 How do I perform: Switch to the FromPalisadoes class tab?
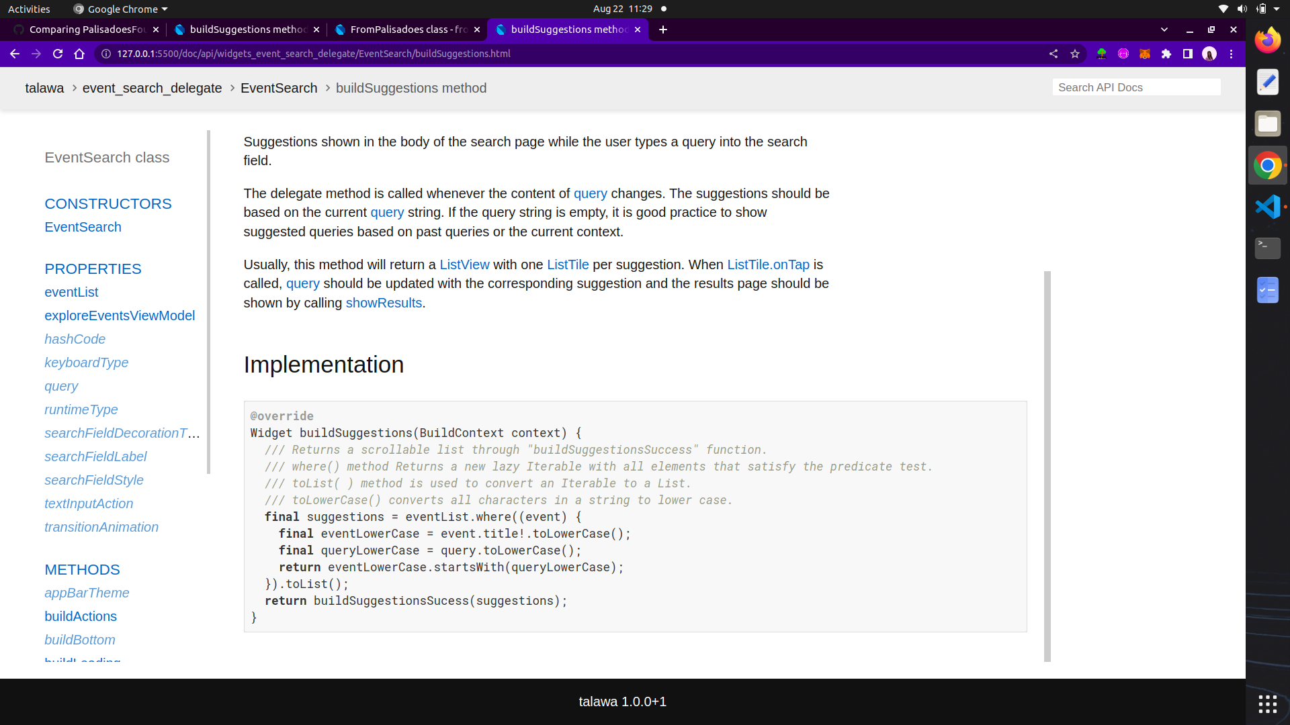point(403,30)
